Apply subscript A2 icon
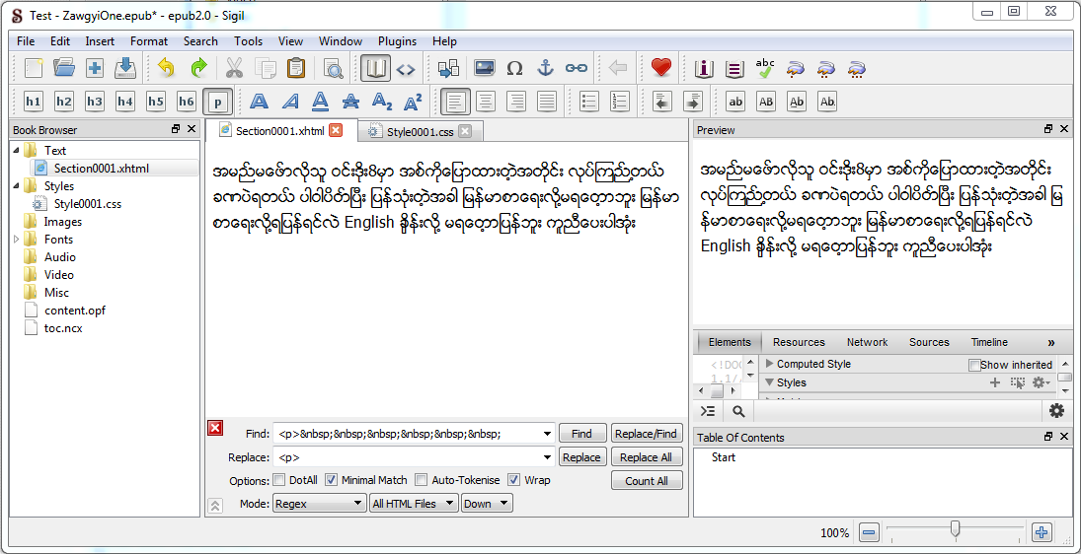The width and height of the screenshot is (1081, 554). 381,102
